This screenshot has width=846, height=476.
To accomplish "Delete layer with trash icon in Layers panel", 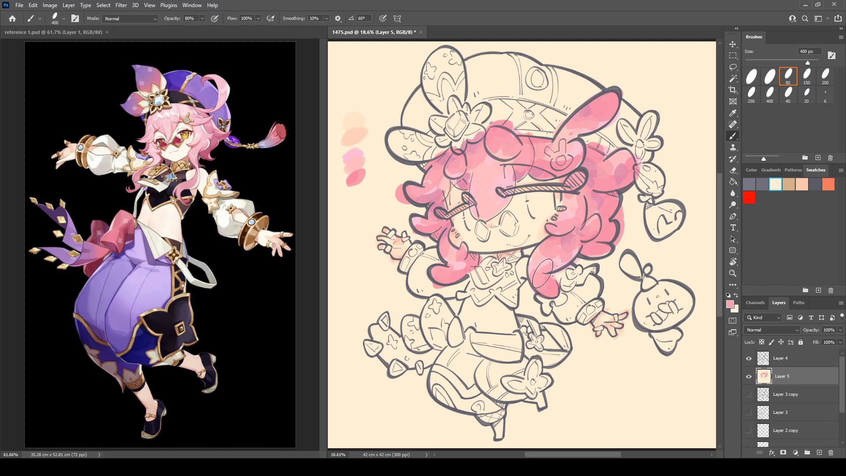I will click(831, 453).
